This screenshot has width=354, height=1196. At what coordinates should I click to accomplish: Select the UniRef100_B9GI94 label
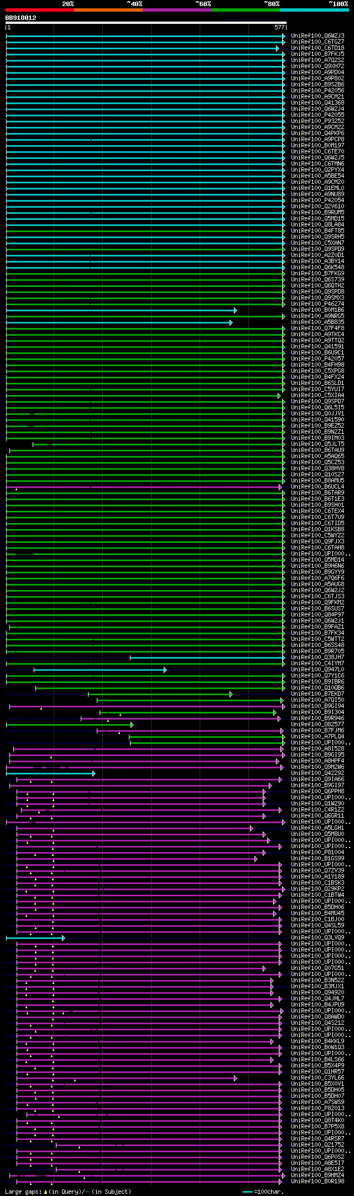[x=317, y=706]
